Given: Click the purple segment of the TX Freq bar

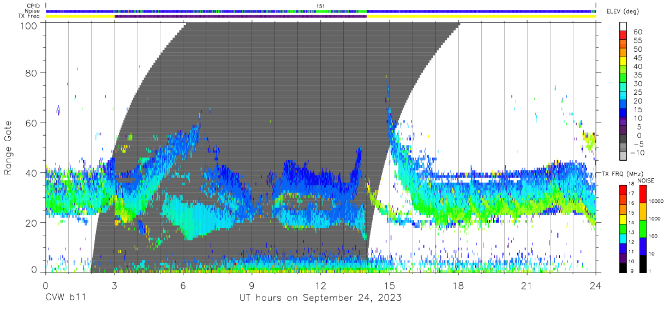Looking at the screenshot, I should (x=241, y=16).
